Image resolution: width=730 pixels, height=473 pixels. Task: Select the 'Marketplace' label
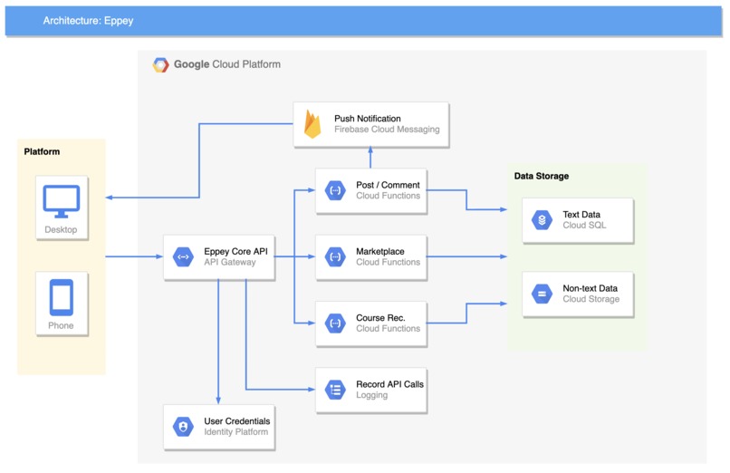coord(379,251)
